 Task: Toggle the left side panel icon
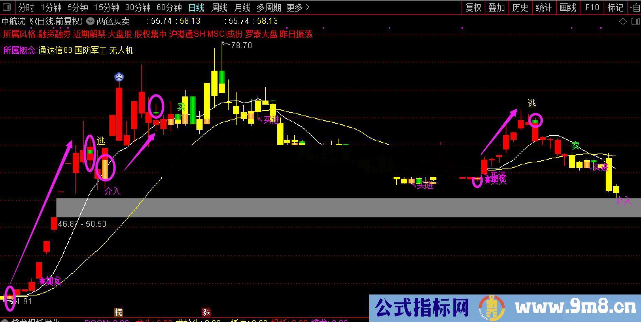6,7
